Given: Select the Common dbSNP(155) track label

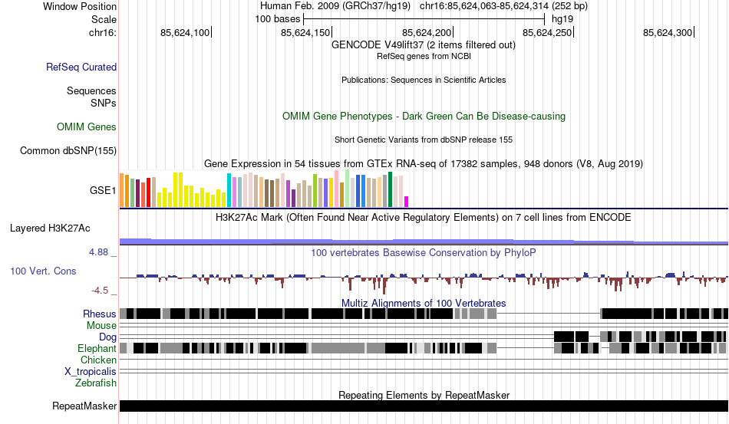Looking at the screenshot, I should pyautogui.click(x=68, y=150).
